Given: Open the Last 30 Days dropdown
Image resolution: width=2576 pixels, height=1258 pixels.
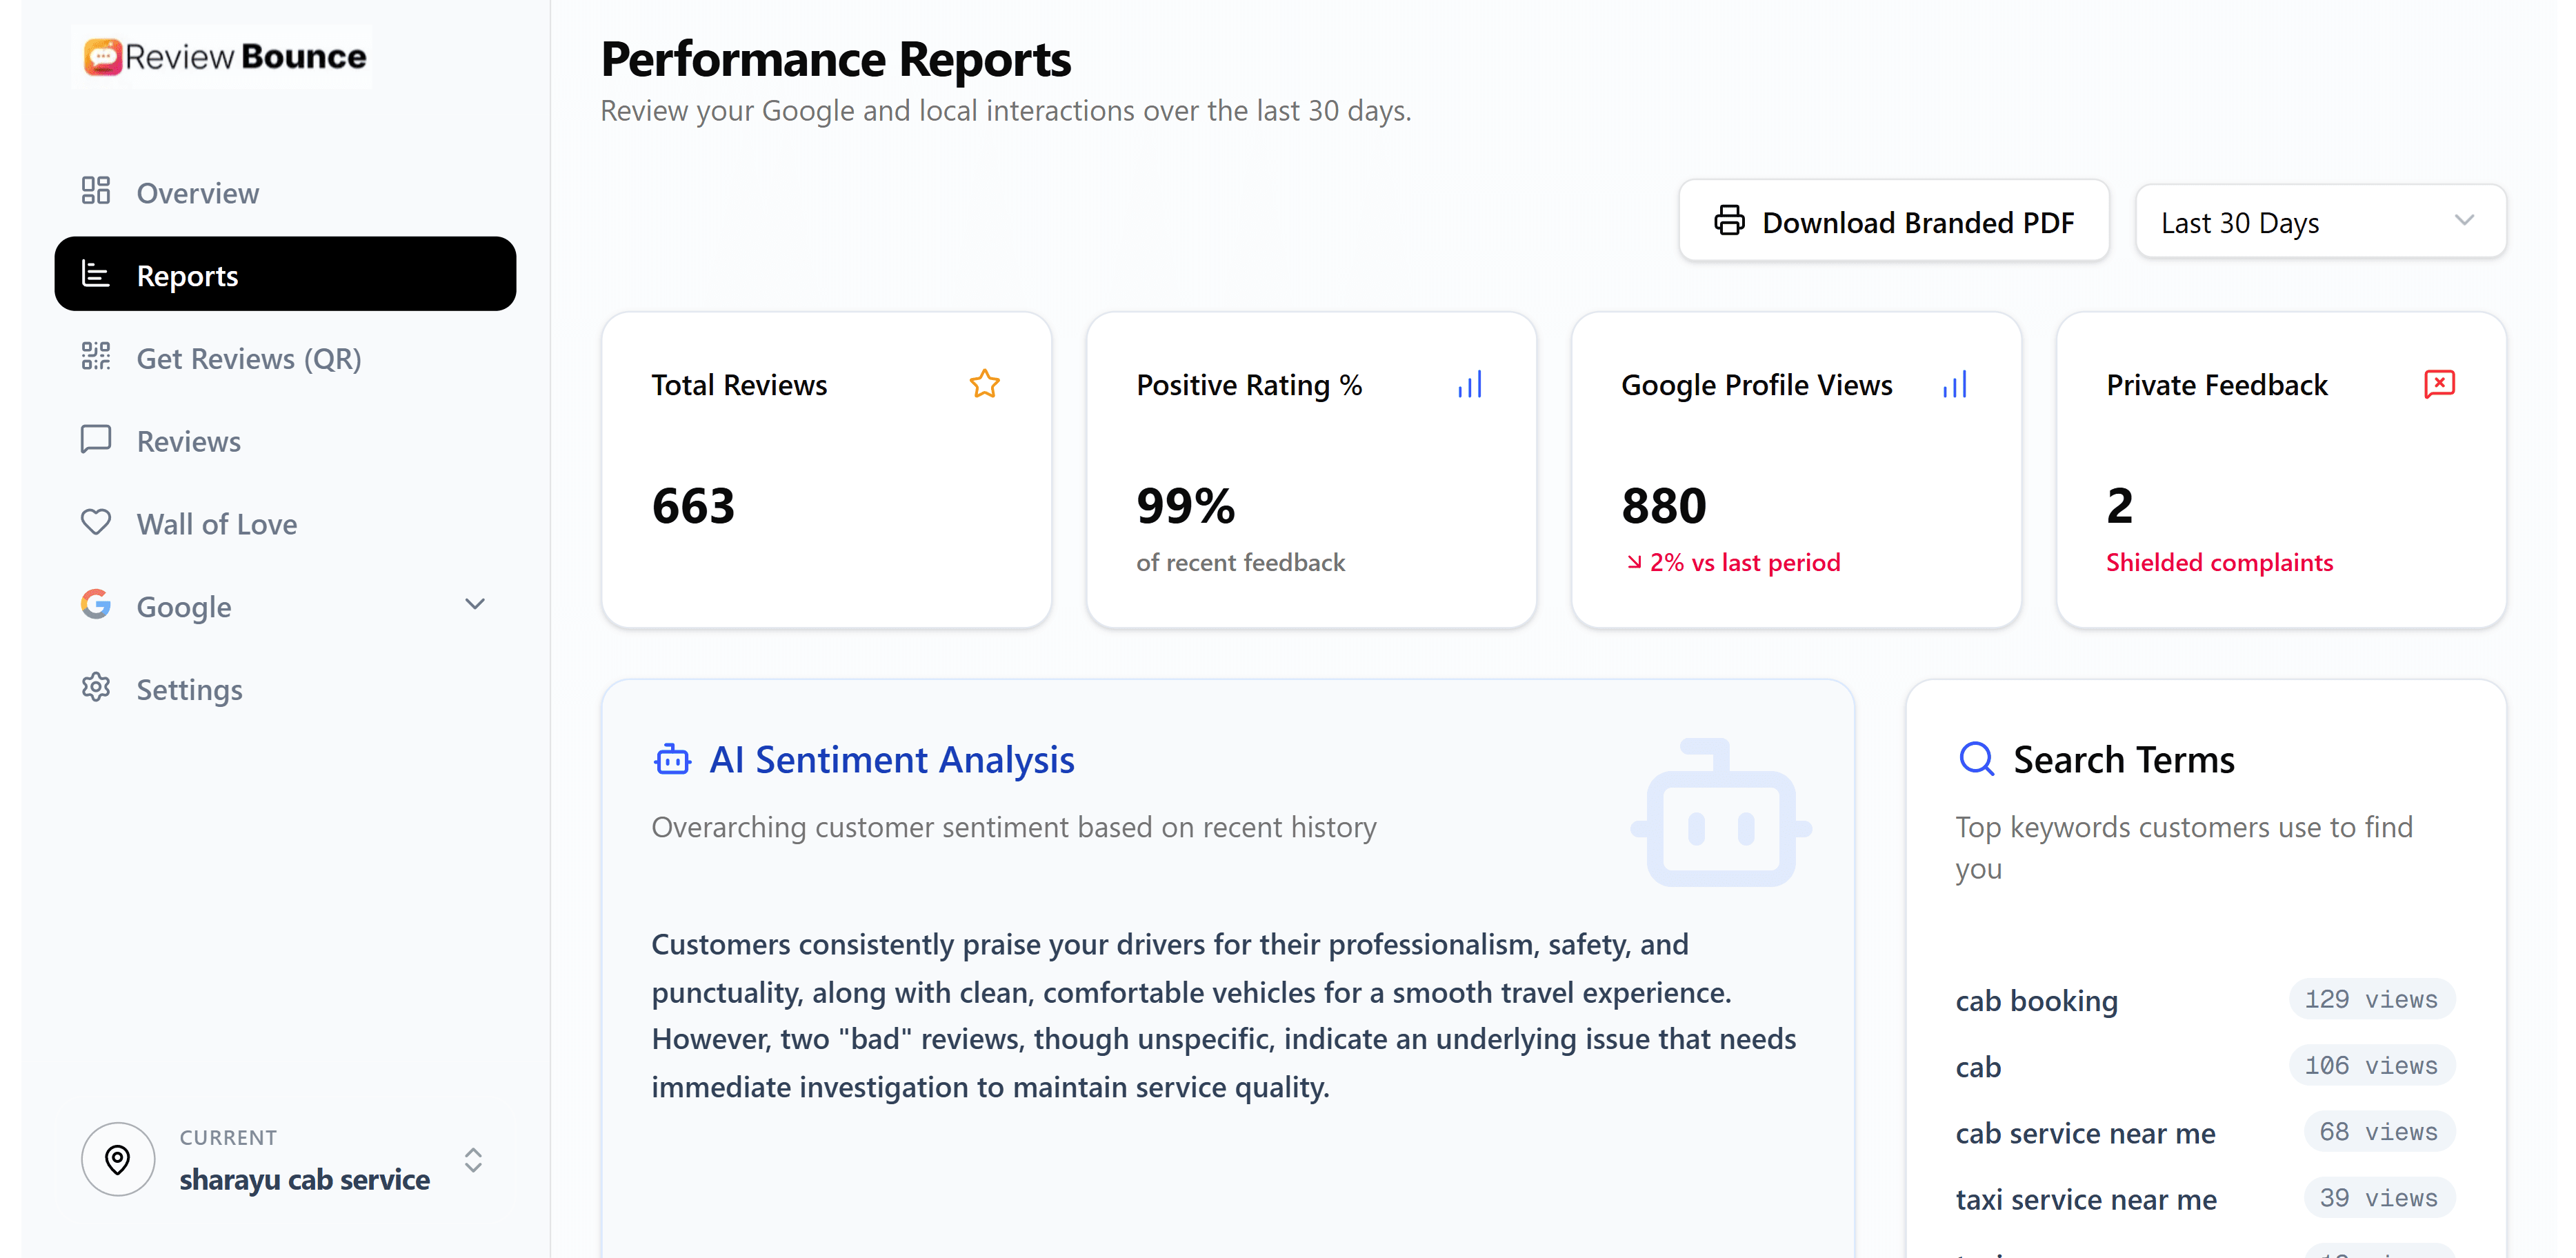Looking at the screenshot, I should [2320, 221].
